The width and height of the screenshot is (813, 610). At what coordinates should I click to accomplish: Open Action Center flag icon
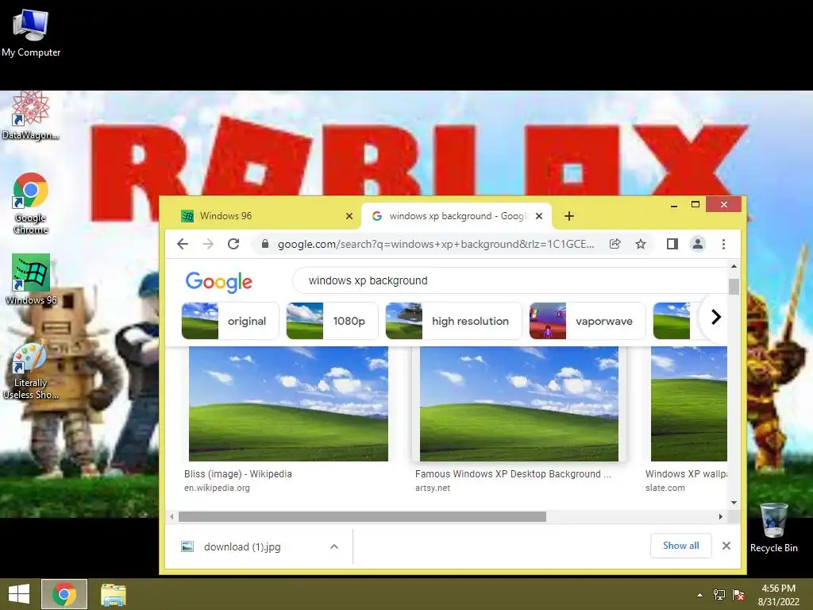coord(738,595)
